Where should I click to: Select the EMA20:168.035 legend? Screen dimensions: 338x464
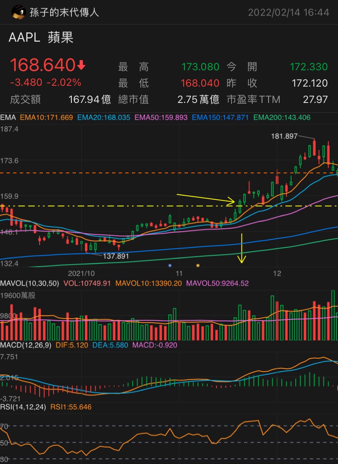coord(104,118)
